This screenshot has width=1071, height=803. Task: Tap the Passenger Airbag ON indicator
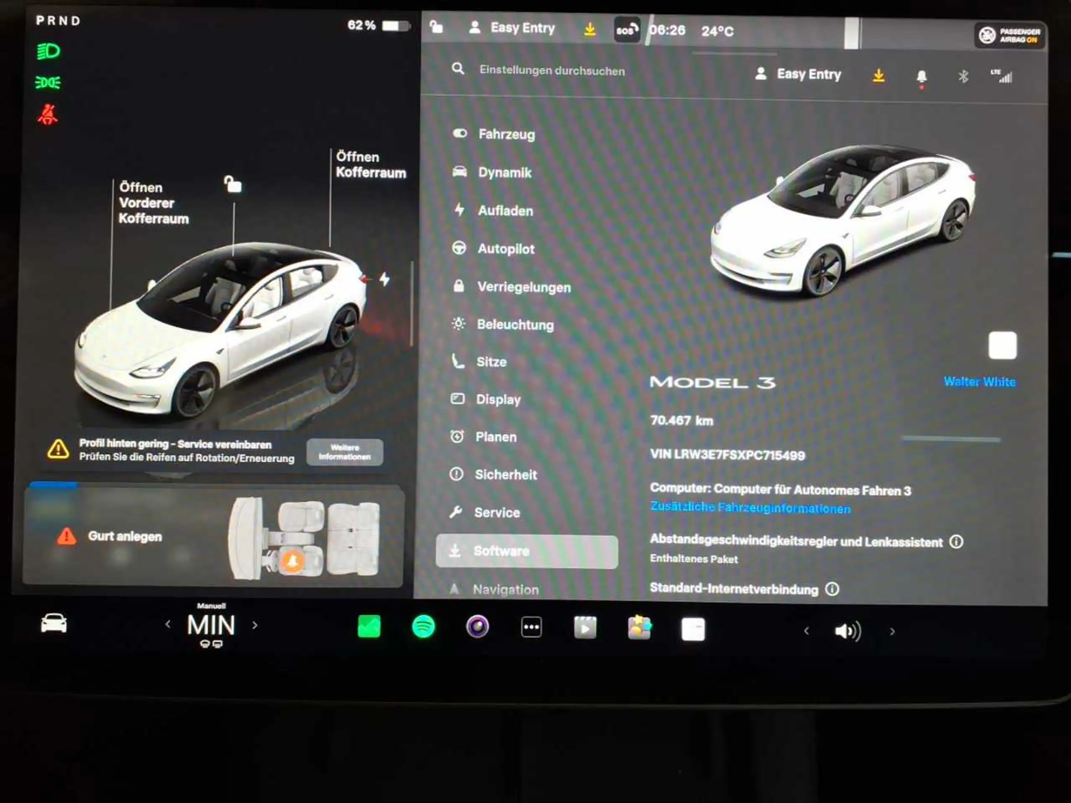point(1010,35)
